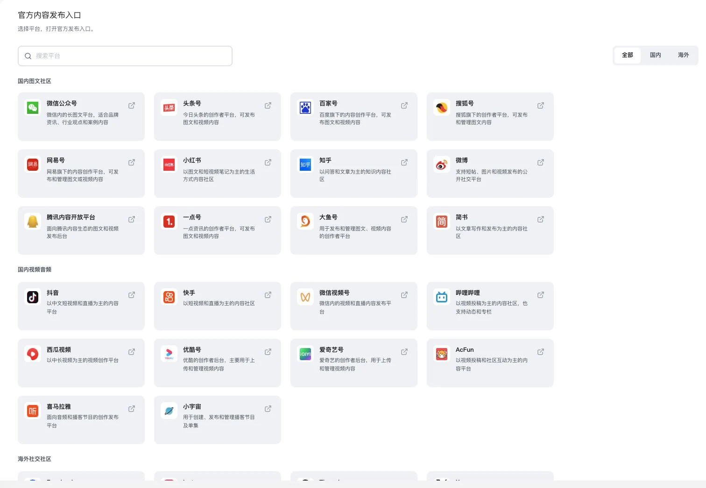Click the 微信视频号 orange butterfly icon
The height and width of the screenshot is (488, 706).
point(305,297)
